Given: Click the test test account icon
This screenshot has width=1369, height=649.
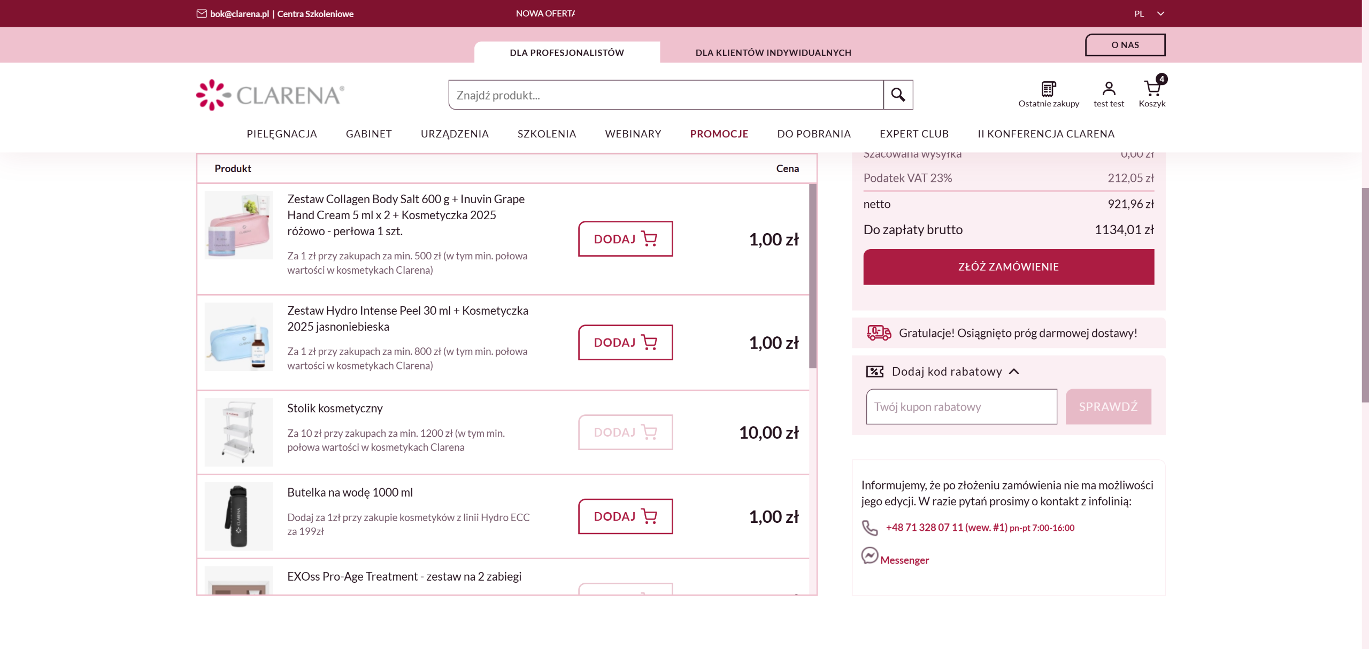Looking at the screenshot, I should point(1109,89).
